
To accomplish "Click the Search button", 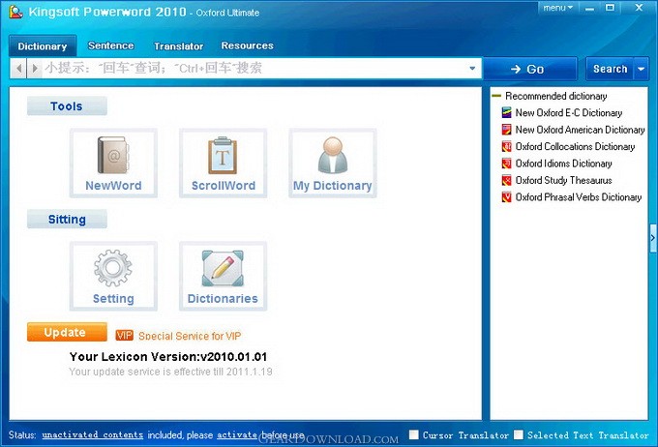I will pos(610,69).
